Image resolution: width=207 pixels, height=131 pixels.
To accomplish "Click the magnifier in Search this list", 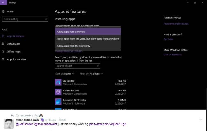I will tap(98, 66).
